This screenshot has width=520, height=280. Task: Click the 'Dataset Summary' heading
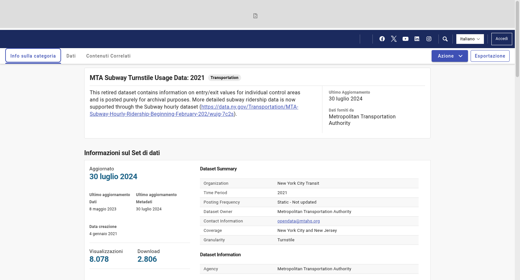[218, 169]
